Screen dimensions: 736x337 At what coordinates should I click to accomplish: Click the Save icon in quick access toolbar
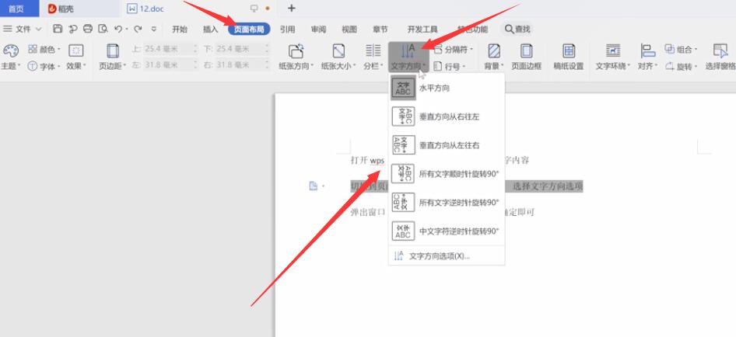(x=58, y=29)
